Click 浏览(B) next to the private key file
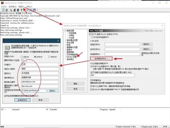This screenshot has height=128, width=170. pyautogui.click(x=147, y=44)
